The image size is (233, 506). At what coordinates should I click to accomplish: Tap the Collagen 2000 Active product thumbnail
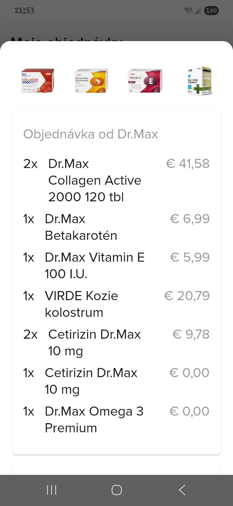(x=37, y=81)
